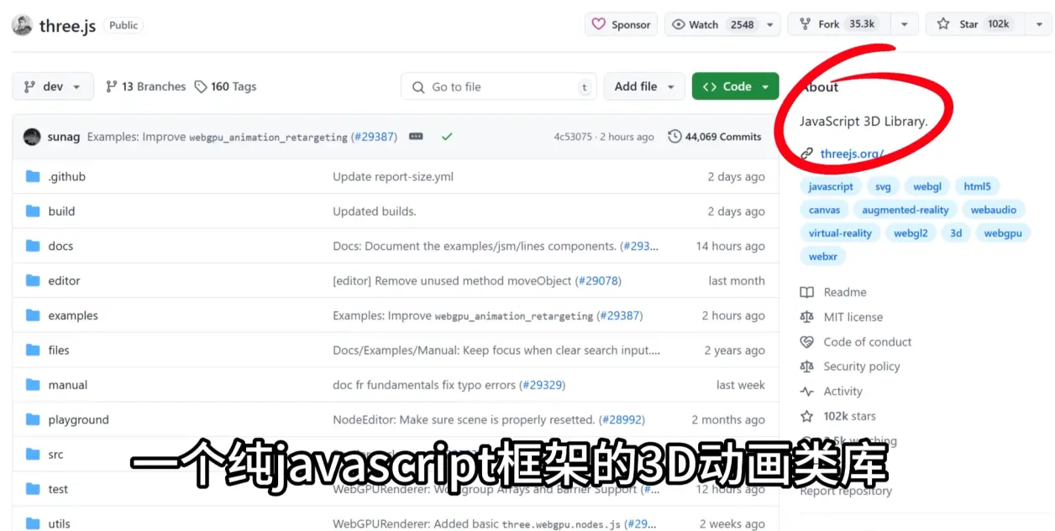Open the utils folder
Image resolution: width=1055 pixels, height=531 pixels.
click(x=59, y=523)
